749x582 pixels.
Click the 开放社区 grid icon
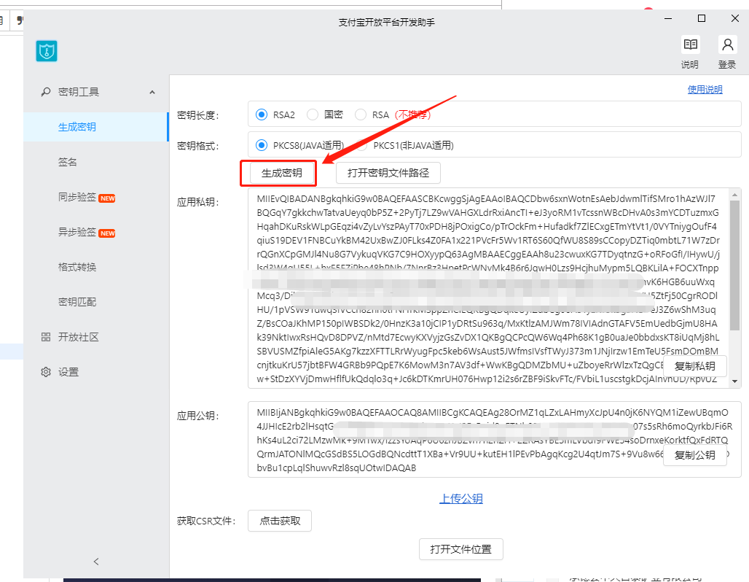pos(46,337)
